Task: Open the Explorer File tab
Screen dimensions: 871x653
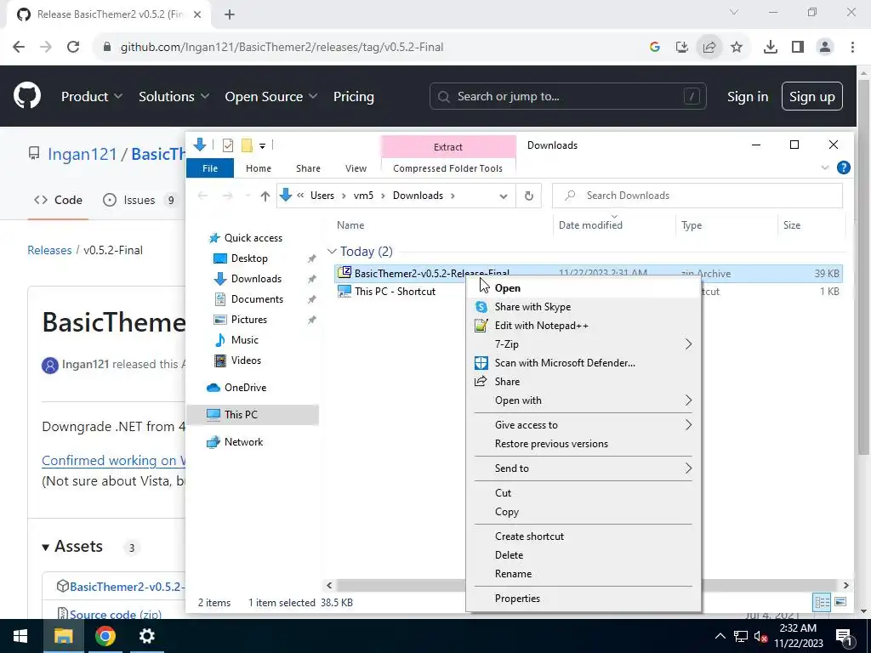Action: click(210, 168)
